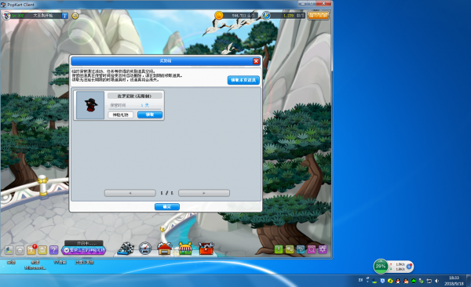Go to previous page in reward box
Screen dimensions: 471x287
130,193
